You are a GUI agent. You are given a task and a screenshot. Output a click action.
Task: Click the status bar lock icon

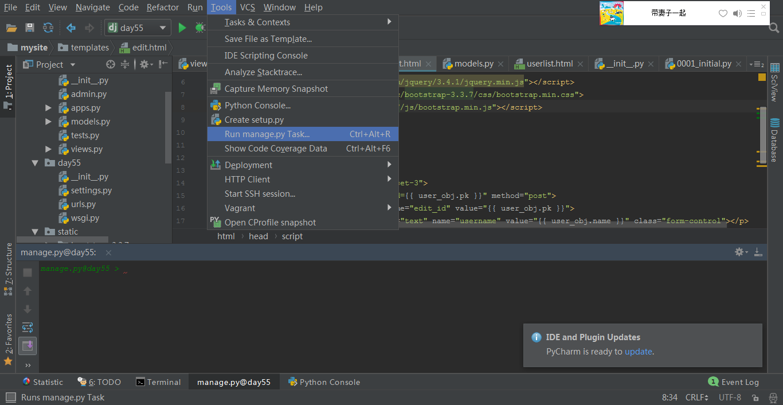tap(755, 398)
